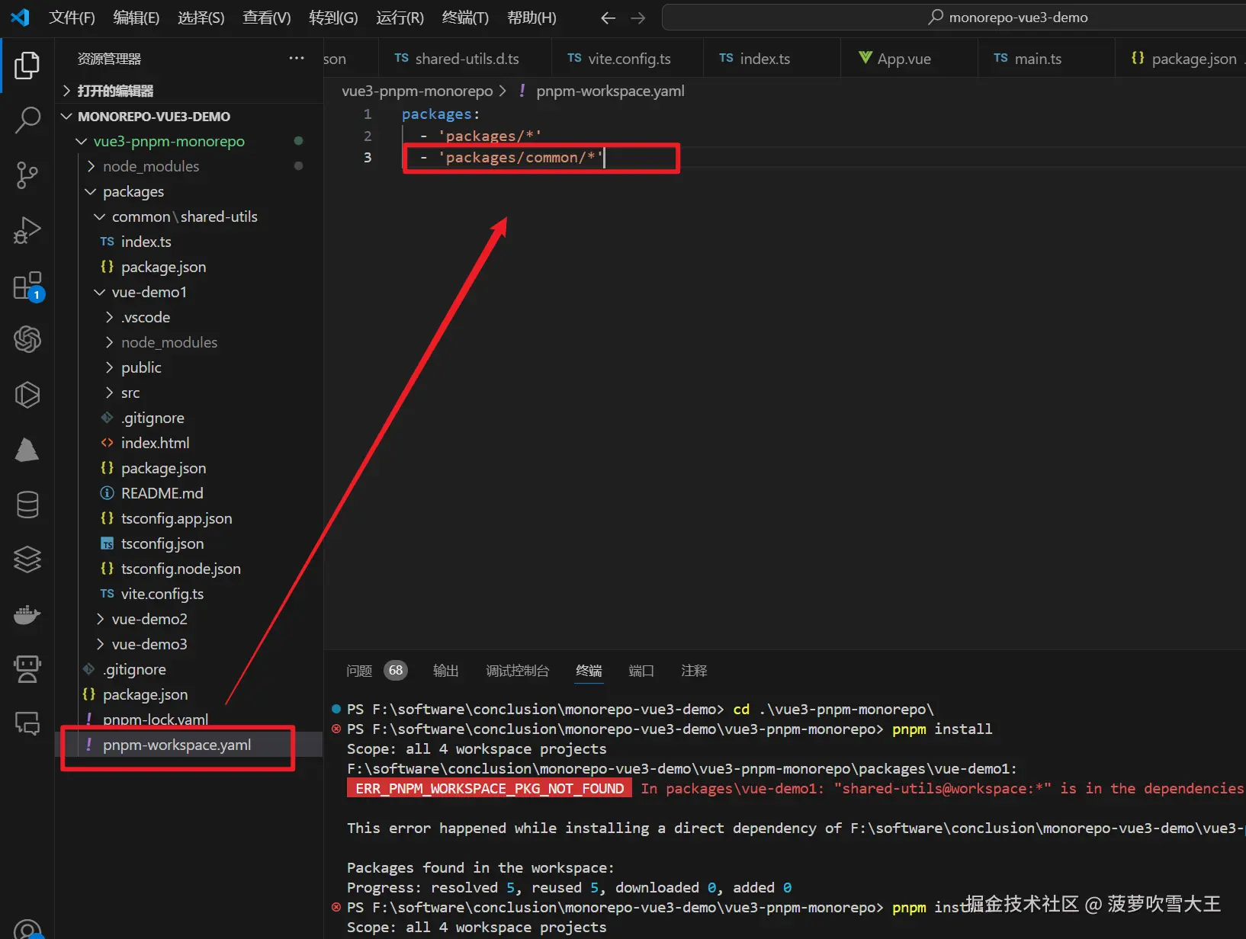This screenshot has width=1246, height=939.
Task: Open 帮助(H) menu
Action: (531, 18)
